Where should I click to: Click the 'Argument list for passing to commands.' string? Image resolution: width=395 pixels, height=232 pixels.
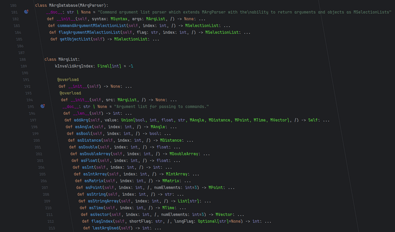pyautogui.click(x=162, y=107)
